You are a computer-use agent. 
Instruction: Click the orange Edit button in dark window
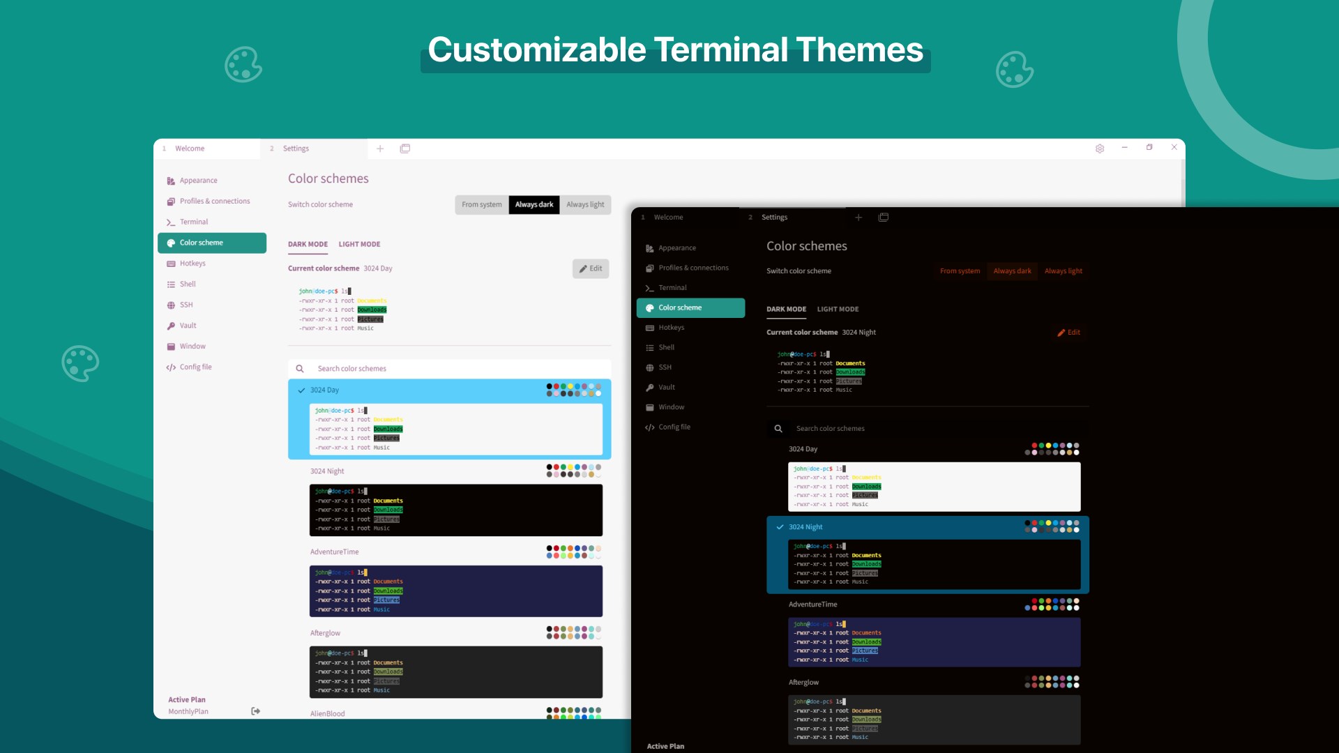[1068, 333]
